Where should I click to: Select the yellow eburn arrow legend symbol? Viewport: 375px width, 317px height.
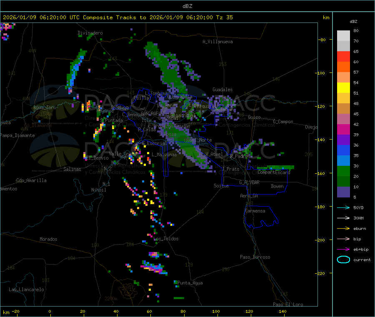point(343,228)
